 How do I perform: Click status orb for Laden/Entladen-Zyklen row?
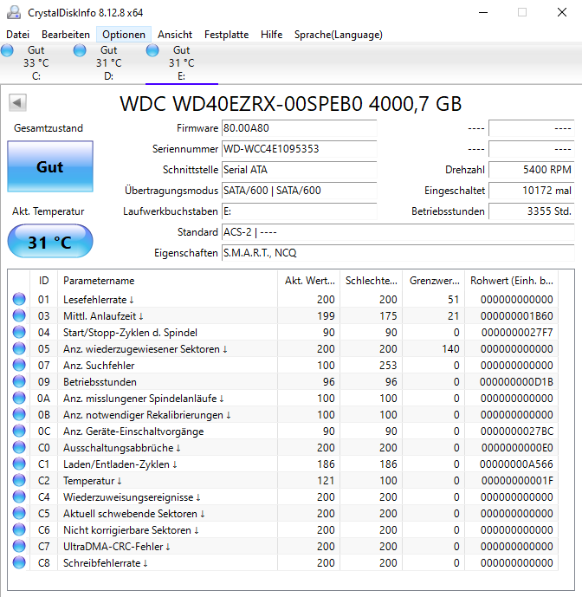tap(19, 464)
